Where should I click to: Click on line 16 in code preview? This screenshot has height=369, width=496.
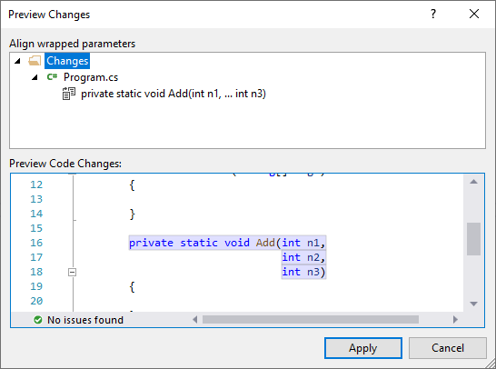tap(227, 243)
